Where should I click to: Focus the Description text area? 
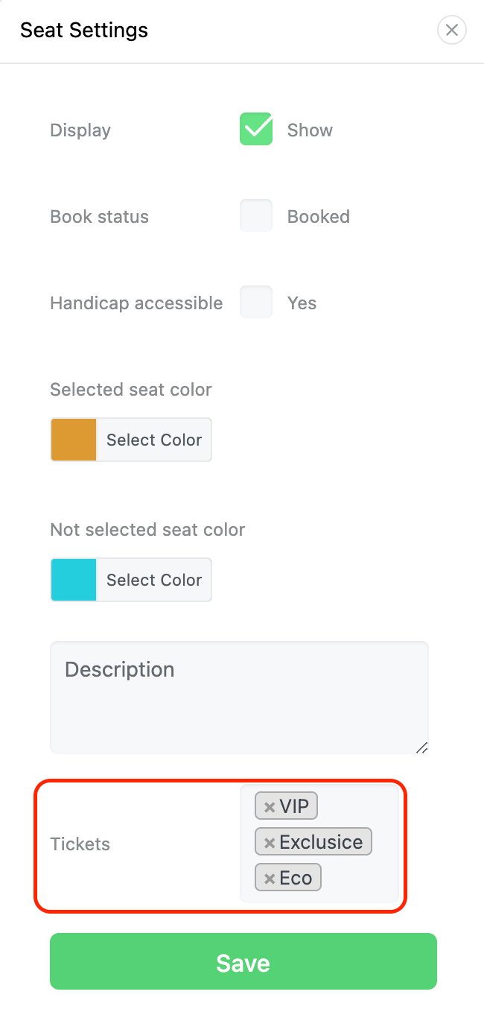[238, 697]
